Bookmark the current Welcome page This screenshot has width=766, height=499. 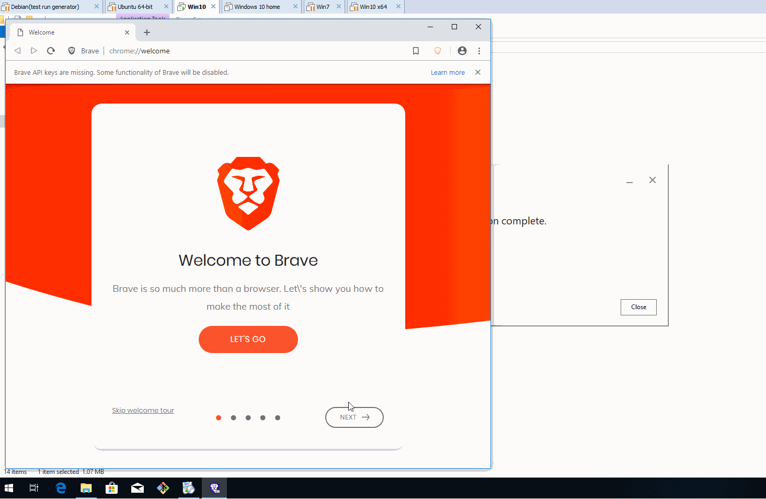(x=416, y=51)
